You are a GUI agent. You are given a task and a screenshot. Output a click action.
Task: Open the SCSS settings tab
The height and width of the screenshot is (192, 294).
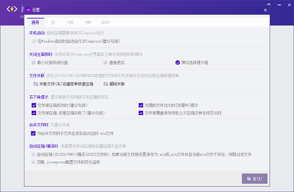105,23
